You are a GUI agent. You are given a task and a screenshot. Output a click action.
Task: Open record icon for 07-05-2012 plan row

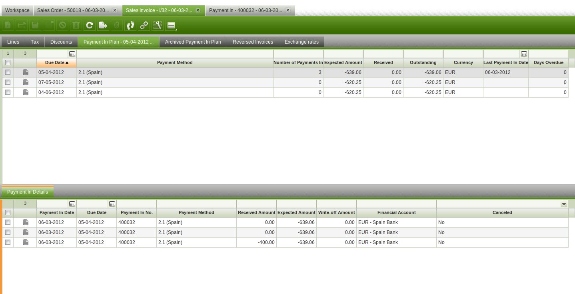pos(26,82)
